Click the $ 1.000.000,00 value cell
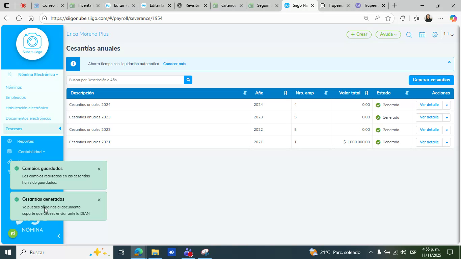Screen dimensions: 461x259 point(357,142)
